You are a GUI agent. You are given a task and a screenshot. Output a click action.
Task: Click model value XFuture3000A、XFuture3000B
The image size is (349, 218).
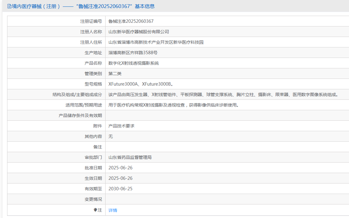tap(141, 84)
